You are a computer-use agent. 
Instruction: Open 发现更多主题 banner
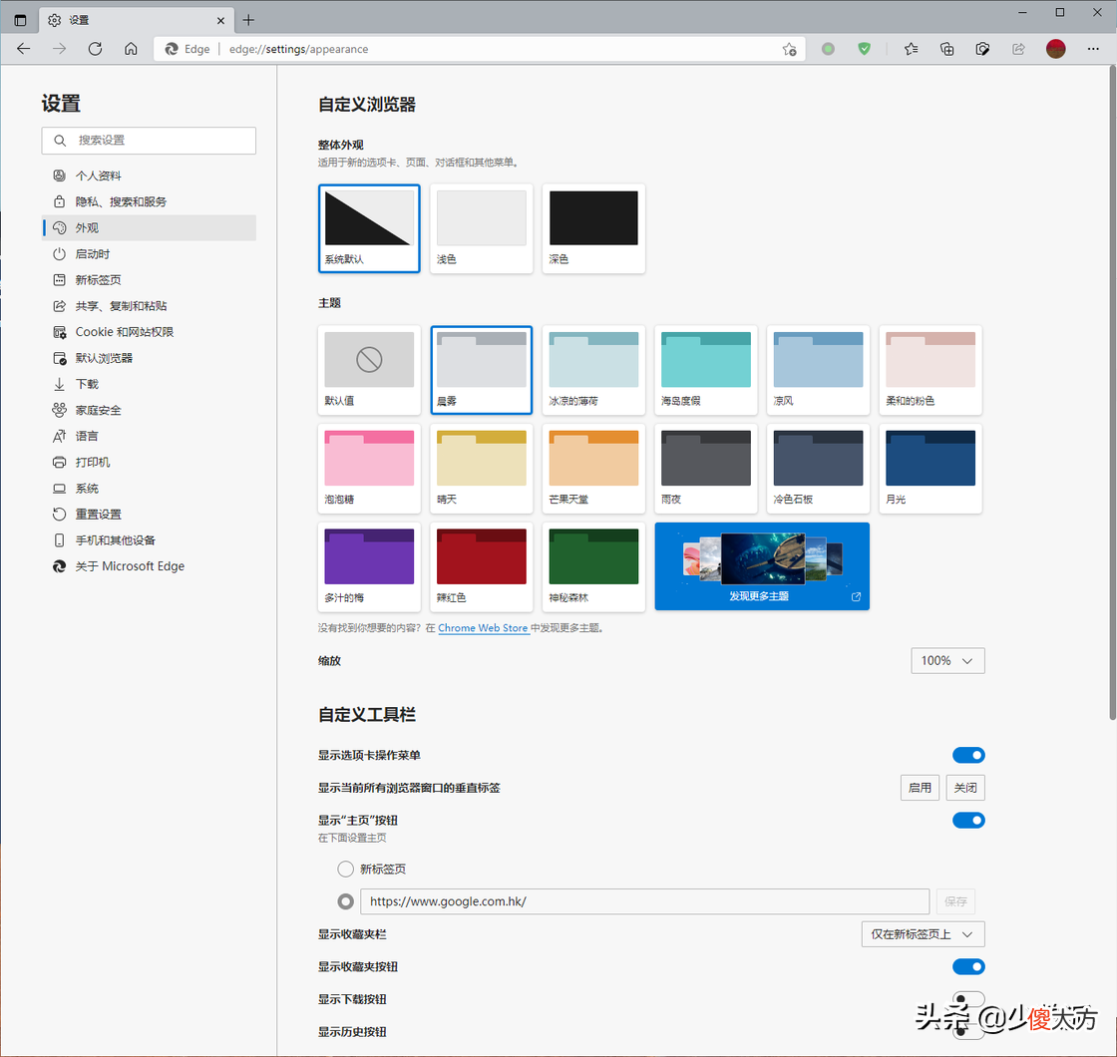coord(762,566)
